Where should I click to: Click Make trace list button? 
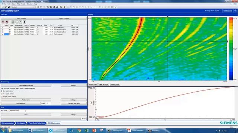(x=22, y=18)
